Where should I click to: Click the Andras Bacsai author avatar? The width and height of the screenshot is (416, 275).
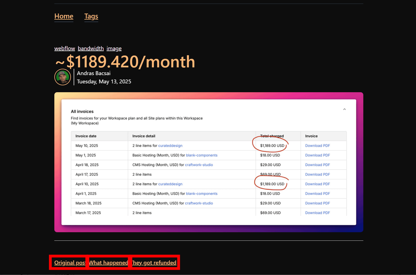(x=63, y=77)
